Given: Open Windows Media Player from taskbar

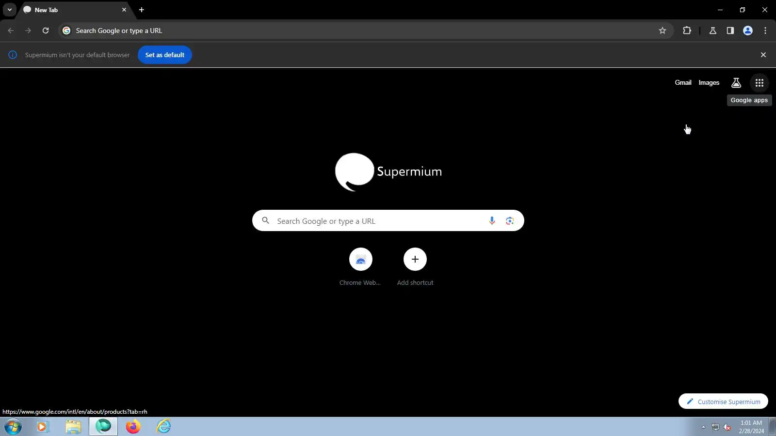Looking at the screenshot, I should (43, 427).
